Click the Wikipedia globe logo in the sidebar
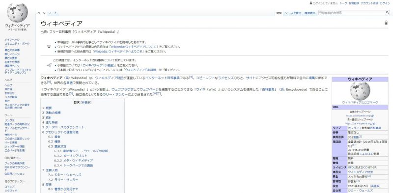The image size is (393, 193). [x=17, y=13]
